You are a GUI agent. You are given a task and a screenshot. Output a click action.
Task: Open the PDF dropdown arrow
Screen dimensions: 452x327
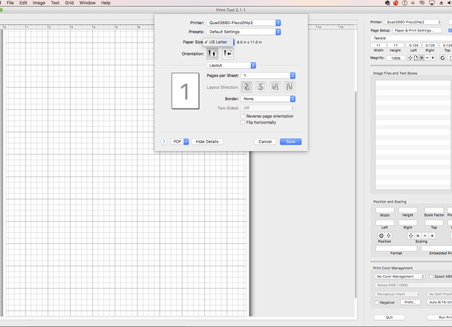[x=186, y=142]
